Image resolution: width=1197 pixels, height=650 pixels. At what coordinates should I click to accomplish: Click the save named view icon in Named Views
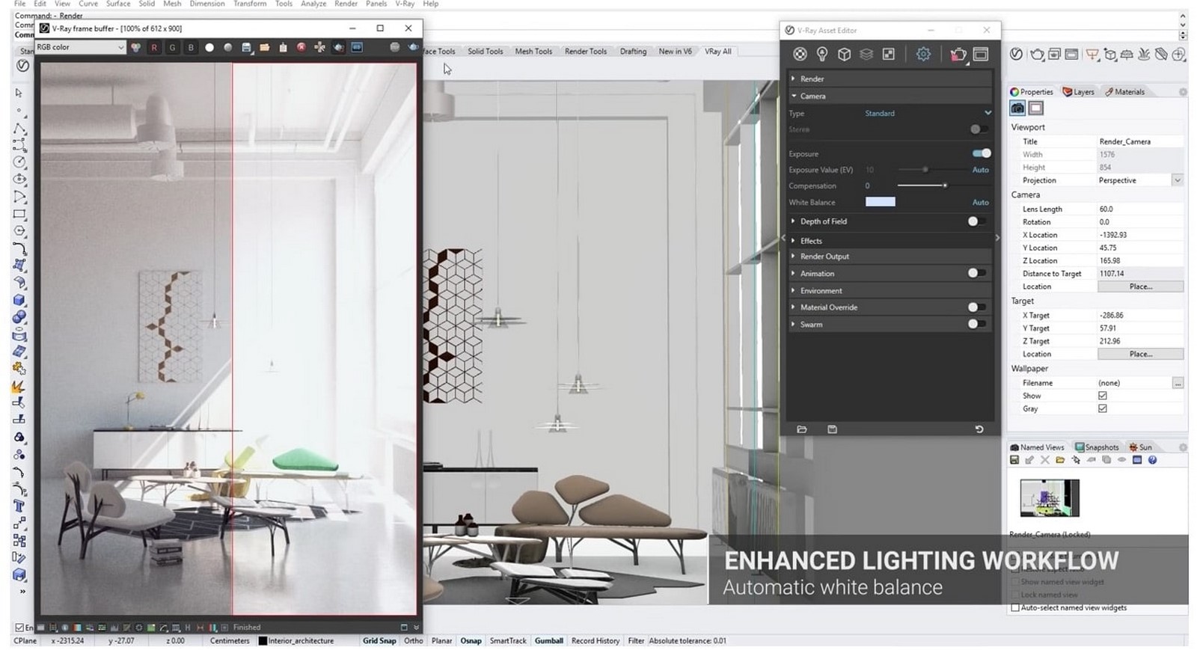click(1014, 460)
